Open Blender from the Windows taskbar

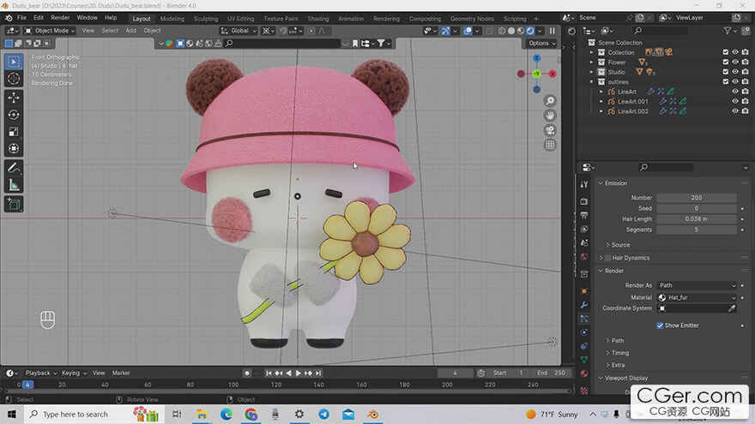372,414
